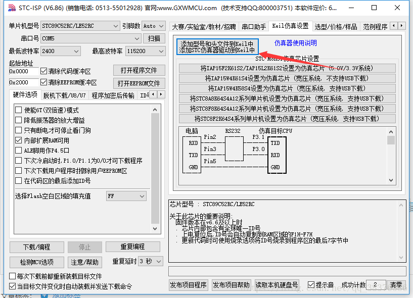
Task: Toggle ALE脚用作P4.5口 checkbox
Action: (x=18, y=151)
